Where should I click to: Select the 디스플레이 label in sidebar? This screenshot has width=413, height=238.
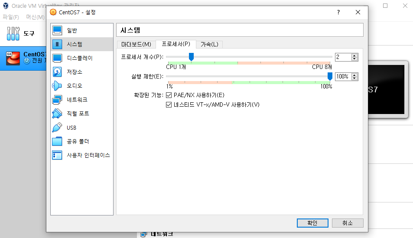tap(80, 58)
